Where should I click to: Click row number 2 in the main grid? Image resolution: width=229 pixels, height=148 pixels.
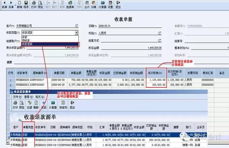coord(11,85)
